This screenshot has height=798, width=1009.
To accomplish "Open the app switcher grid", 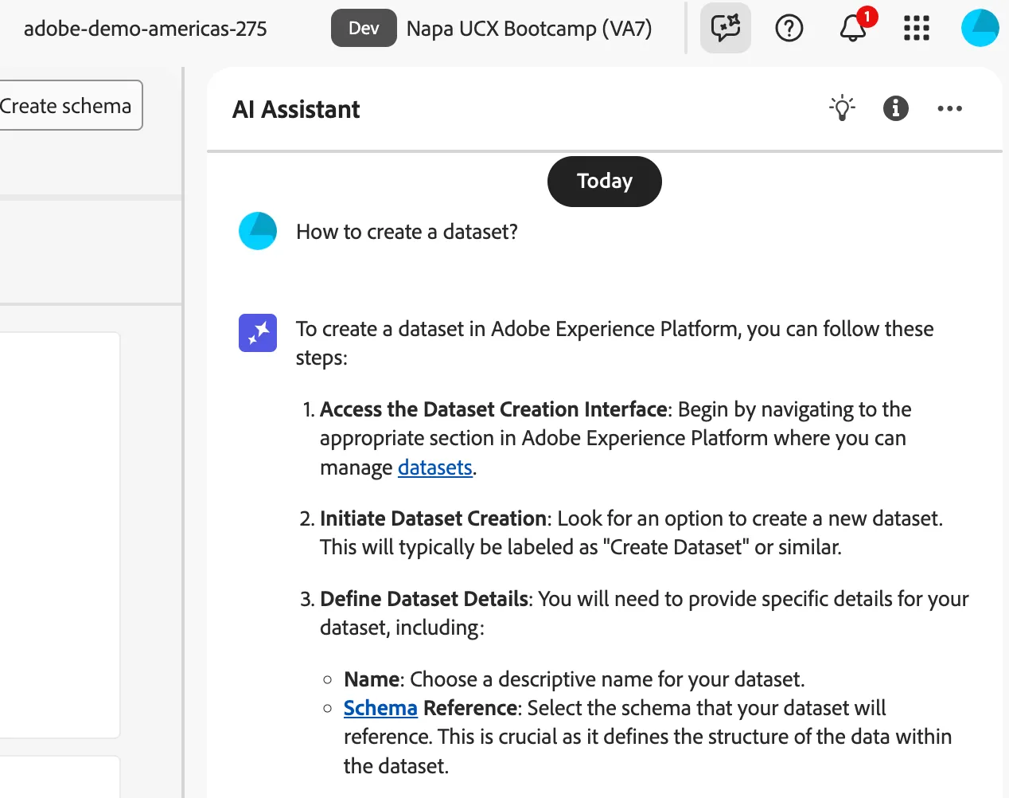I will tap(917, 29).
